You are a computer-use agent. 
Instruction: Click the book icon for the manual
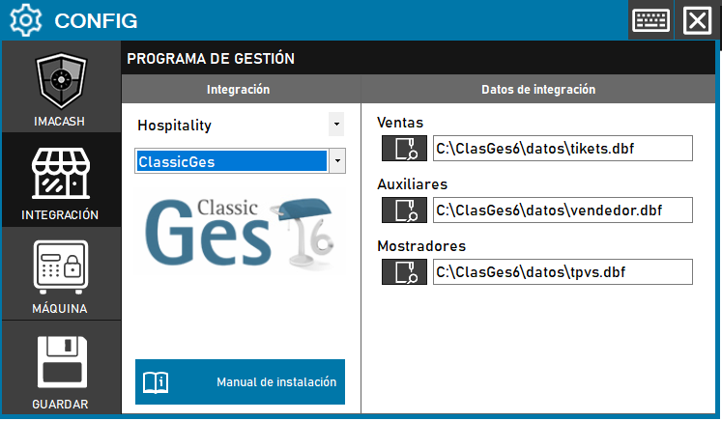(156, 381)
